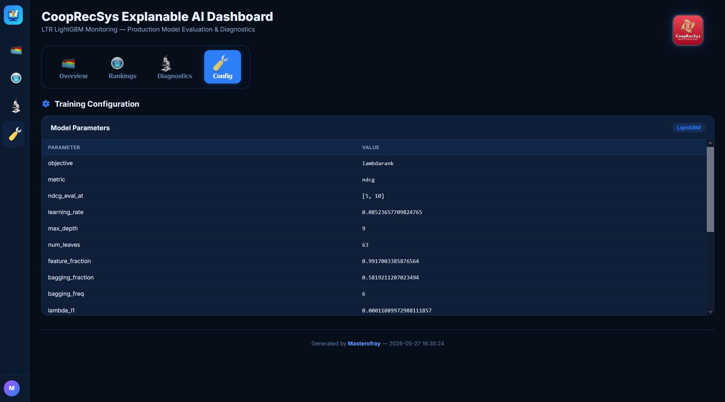Switch to the Overview tab
The height and width of the screenshot is (402, 725).
[x=73, y=67]
